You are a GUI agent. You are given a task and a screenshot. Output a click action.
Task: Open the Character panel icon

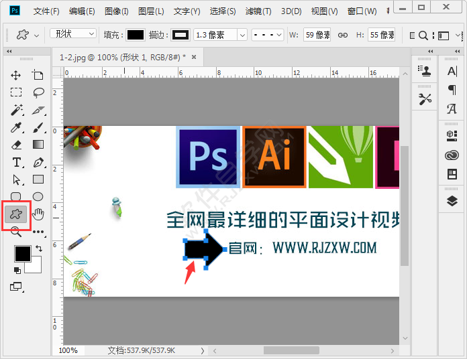coord(452,71)
